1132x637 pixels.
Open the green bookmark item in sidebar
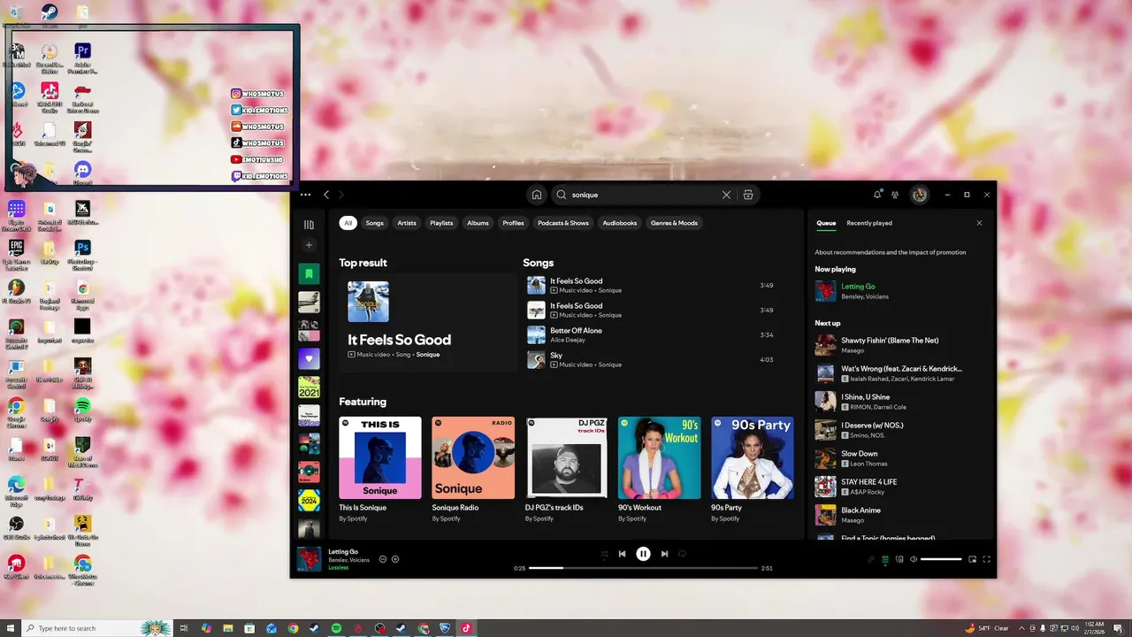coord(309,273)
